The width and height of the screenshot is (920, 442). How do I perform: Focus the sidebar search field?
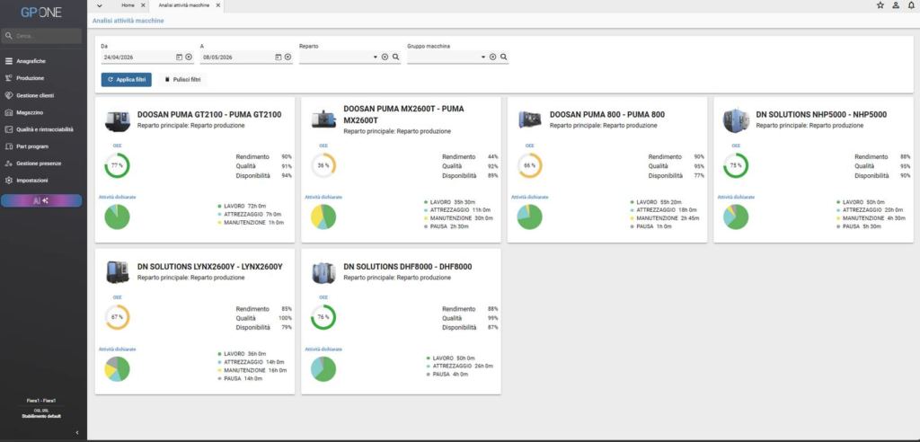point(41,36)
